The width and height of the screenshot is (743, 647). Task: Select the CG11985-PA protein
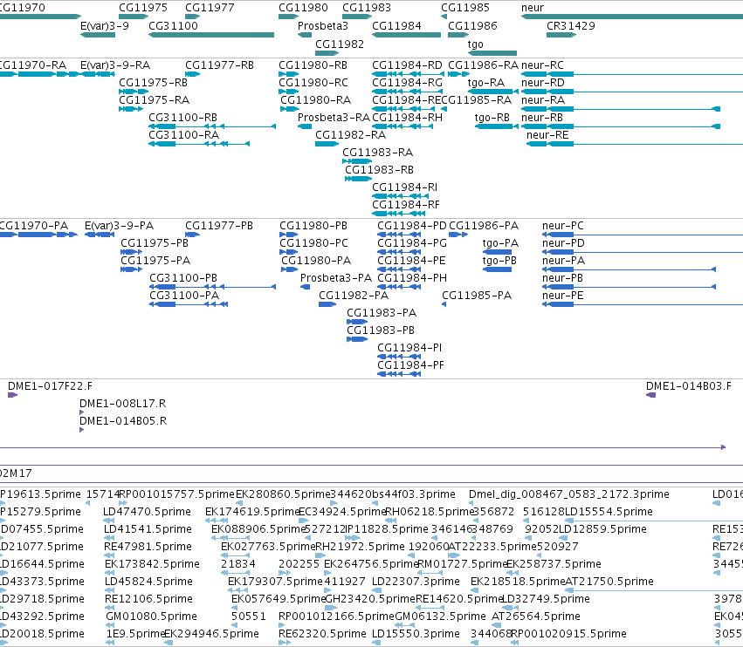(444, 304)
